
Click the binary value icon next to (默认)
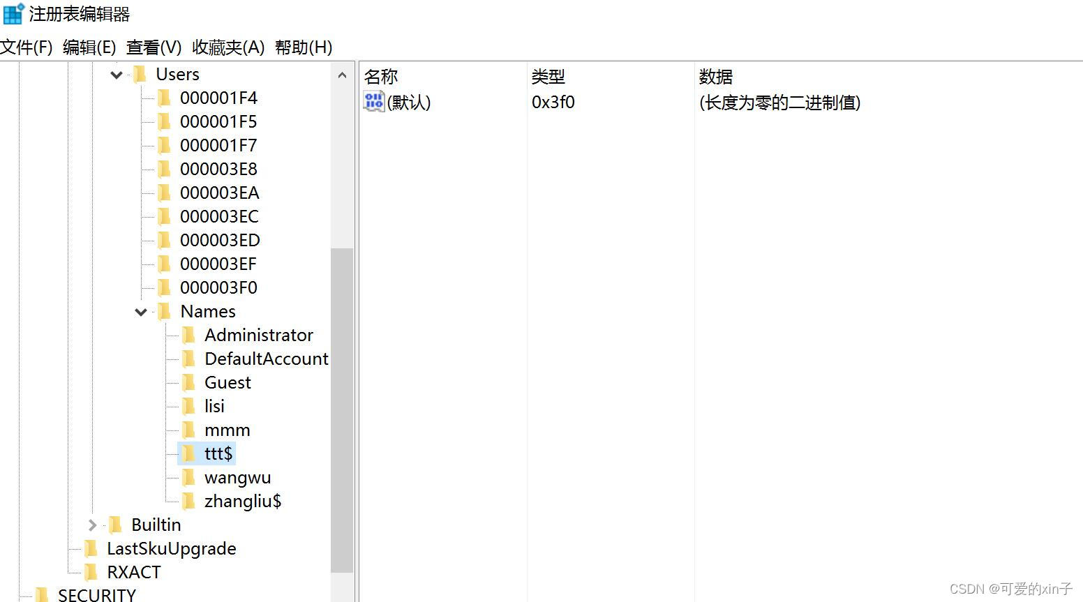[373, 101]
